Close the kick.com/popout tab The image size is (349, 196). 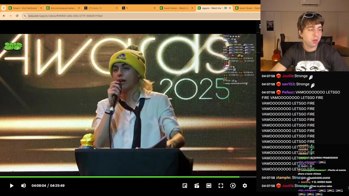[x=79, y=8]
